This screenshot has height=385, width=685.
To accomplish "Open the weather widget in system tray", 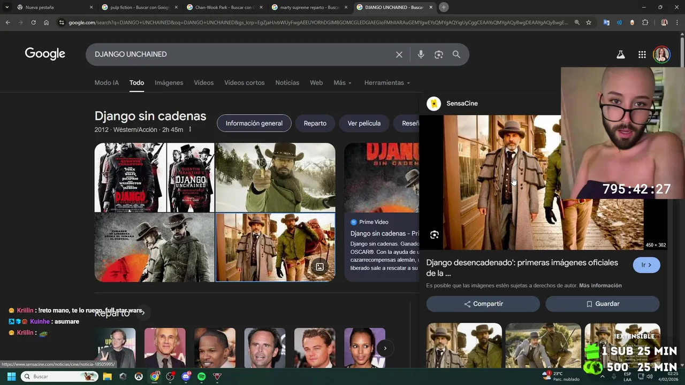I will tap(560, 376).
